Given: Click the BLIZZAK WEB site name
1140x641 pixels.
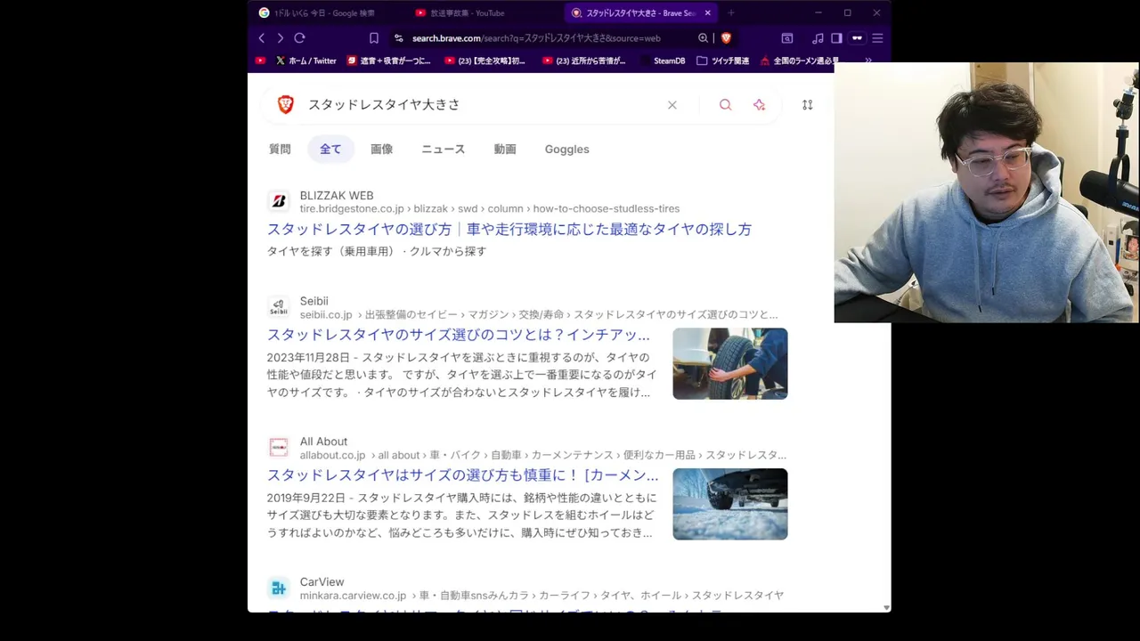Looking at the screenshot, I should click(337, 195).
